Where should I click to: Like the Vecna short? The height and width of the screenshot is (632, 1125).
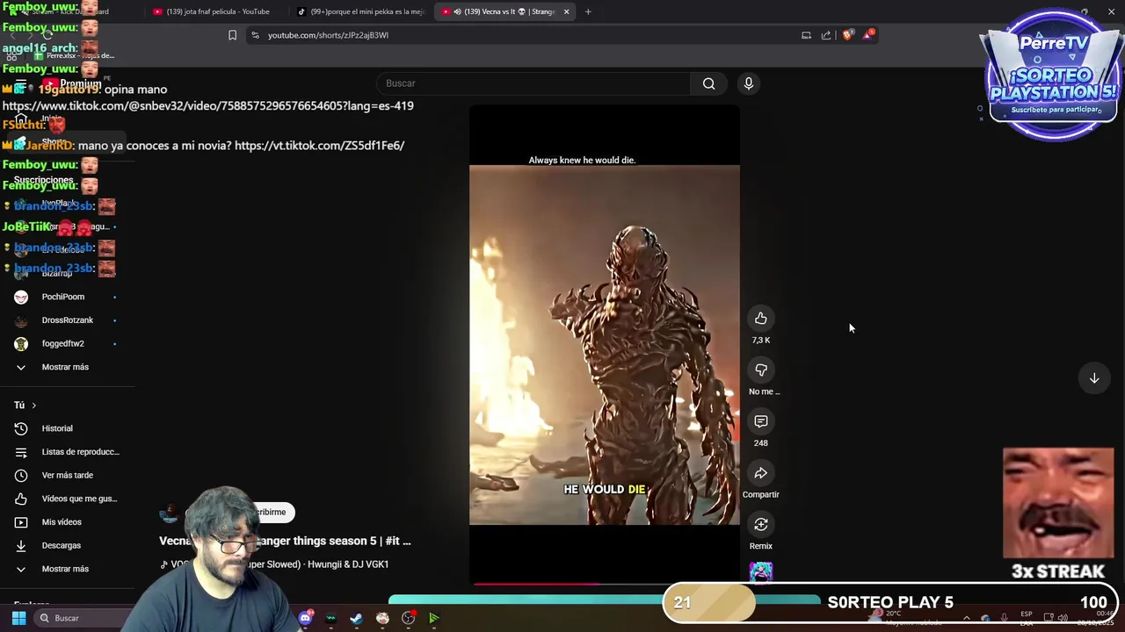(x=761, y=319)
